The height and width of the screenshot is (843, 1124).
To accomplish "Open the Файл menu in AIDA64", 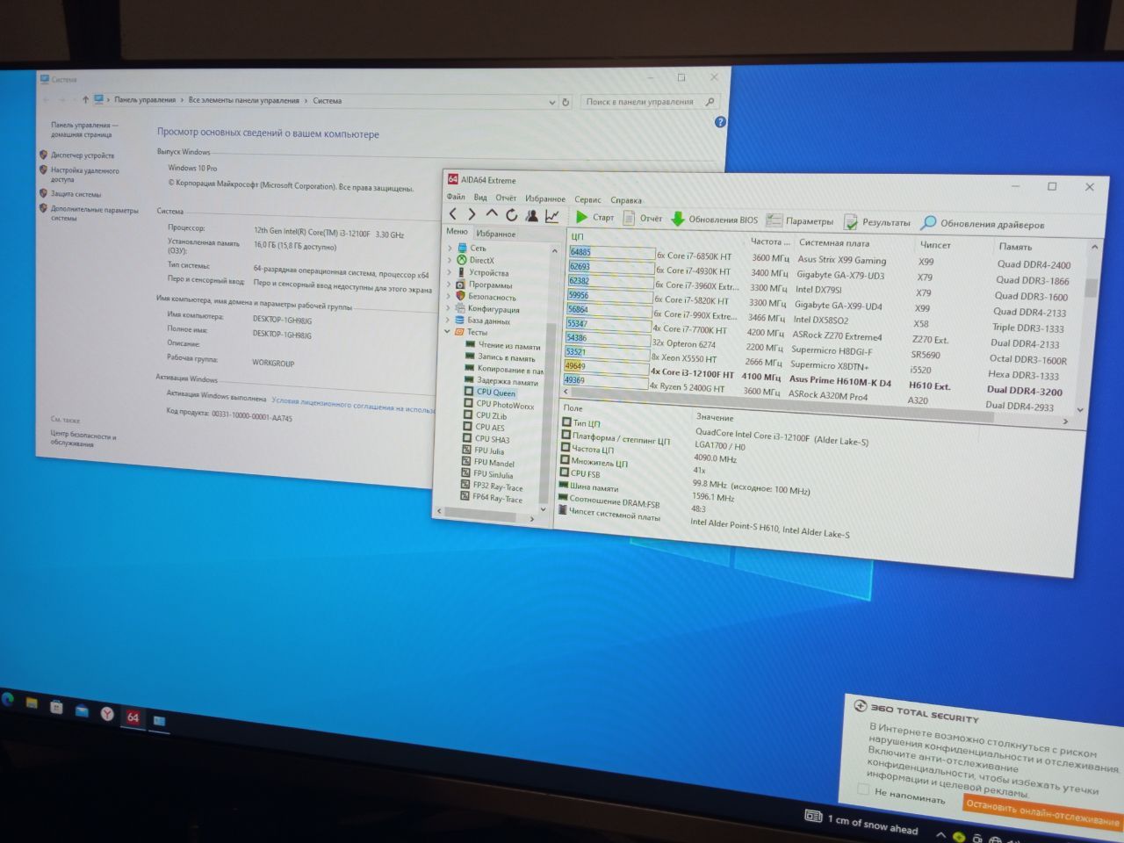I will (x=456, y=197).
